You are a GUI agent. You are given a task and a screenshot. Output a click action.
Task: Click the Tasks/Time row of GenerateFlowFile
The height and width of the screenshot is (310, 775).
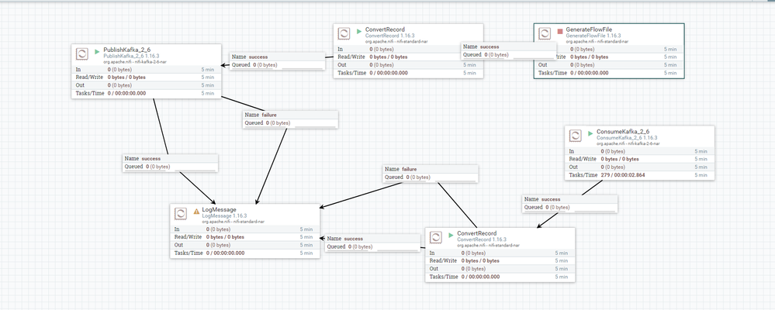pos(609,73)
